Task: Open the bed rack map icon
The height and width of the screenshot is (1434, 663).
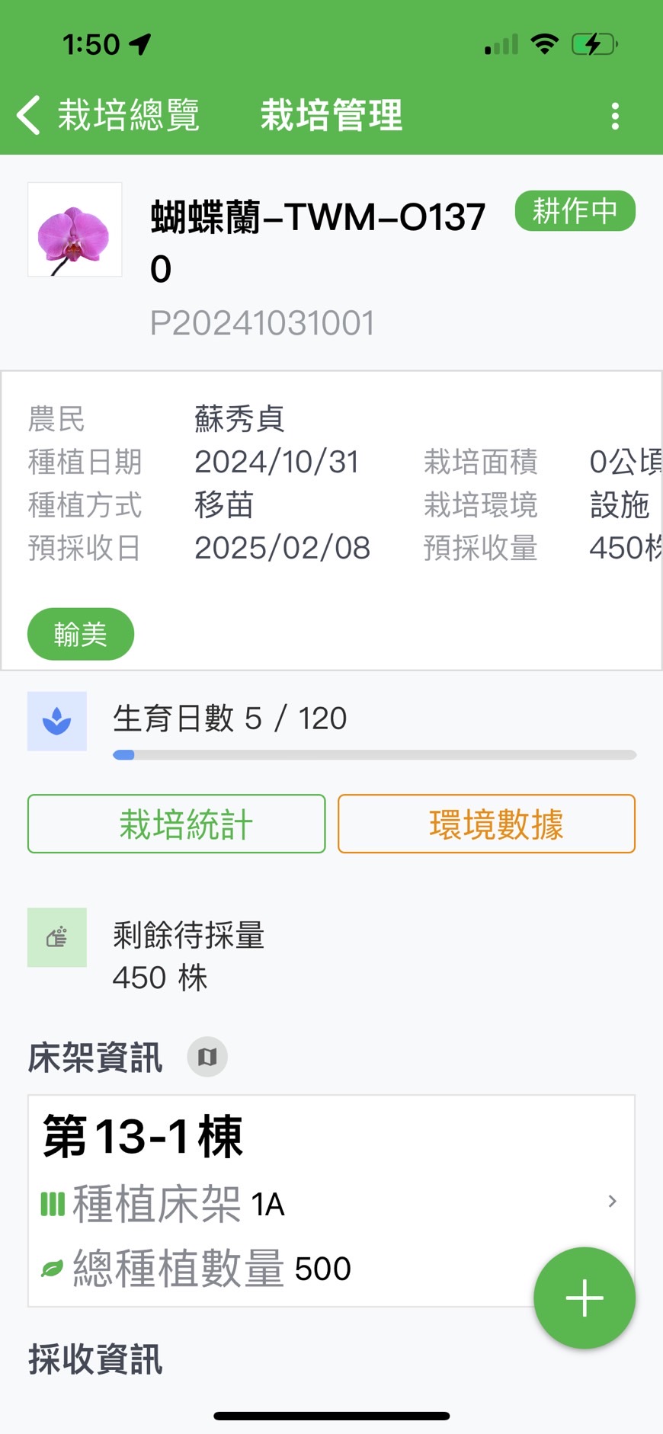Action: tap(207, 1057)
